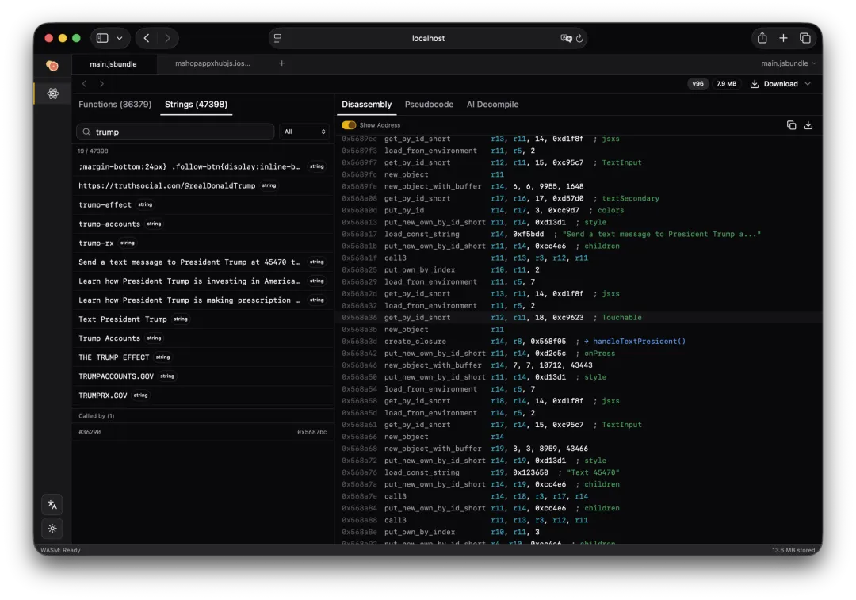Viewport: 856px width, 600px height.
Task: Click the translate icon in address bar
Action: pos(566,38)
